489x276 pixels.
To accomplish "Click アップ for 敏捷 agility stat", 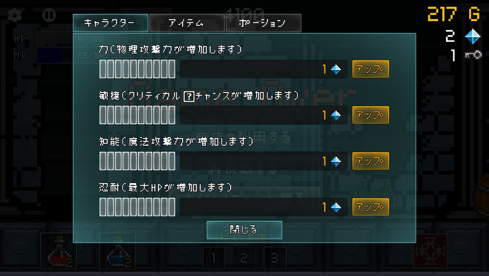I will [371, 115].
